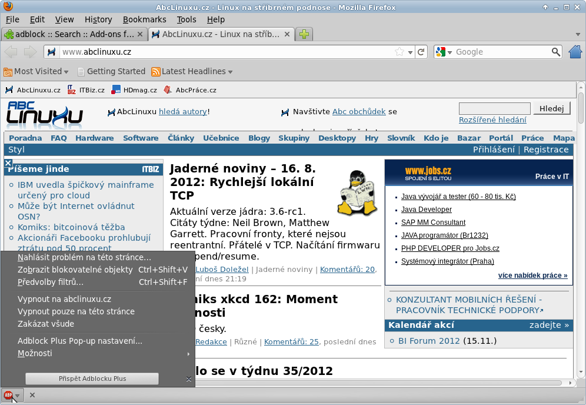Open the list all tabs dropdown

coord(578,34)
